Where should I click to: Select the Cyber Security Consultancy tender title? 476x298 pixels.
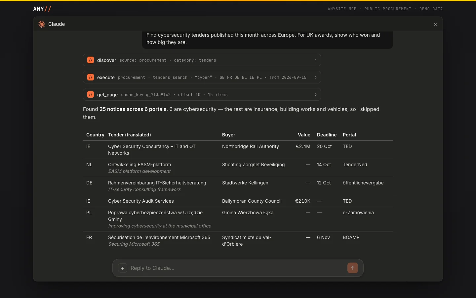(152, 150)
